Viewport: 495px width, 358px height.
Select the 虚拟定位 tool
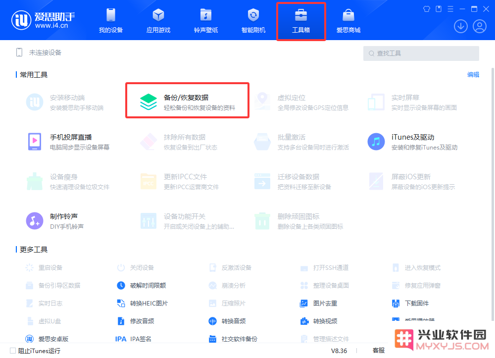coord(301,102)
